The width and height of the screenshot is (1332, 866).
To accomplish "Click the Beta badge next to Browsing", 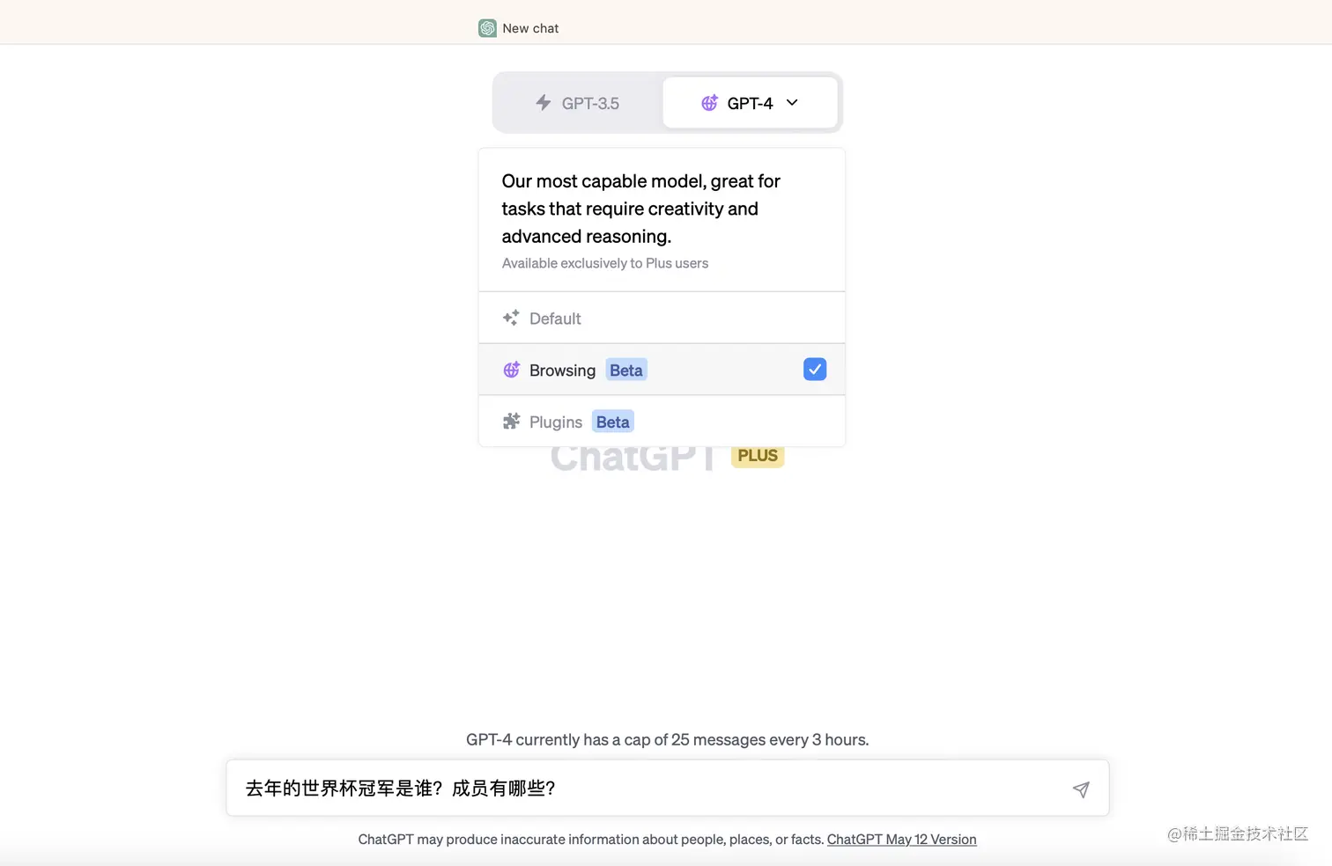I will click(x=626, y=370).
